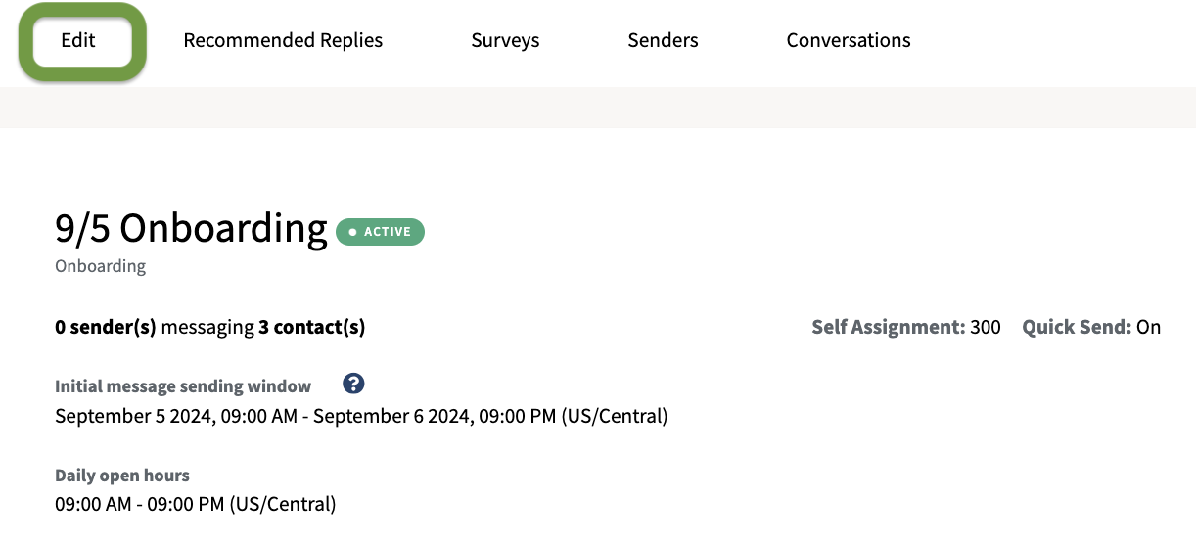1196x544 pixels.
Task: Click the gray divider bar below the tabs
Action: 598,108
